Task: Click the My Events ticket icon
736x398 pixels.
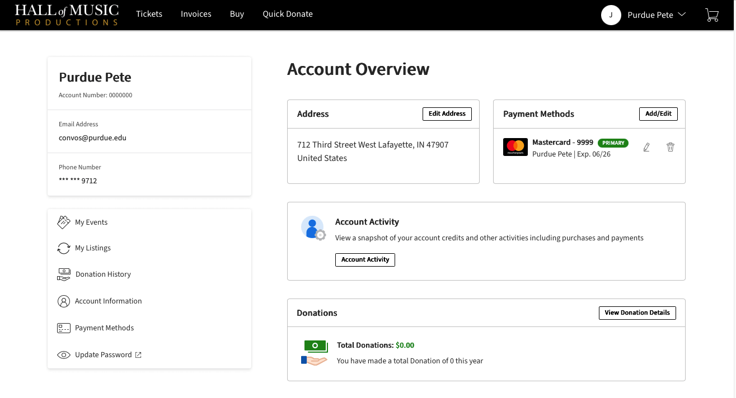Action: click(x=64, y=222)
